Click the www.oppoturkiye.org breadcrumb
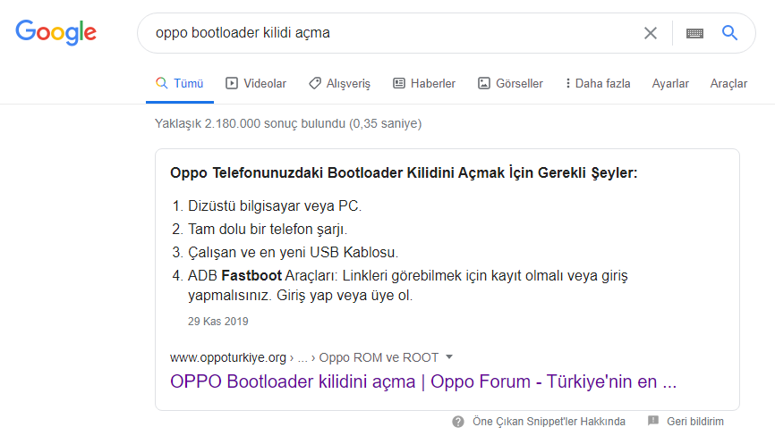The width and height of the screenshot is (775, 444). pyautogui.click(x=228, y=357)
